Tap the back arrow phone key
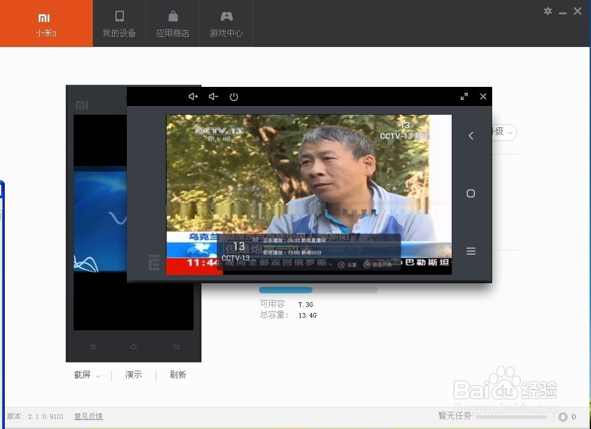This screenshot has width=591, height=429. (471, 136)
